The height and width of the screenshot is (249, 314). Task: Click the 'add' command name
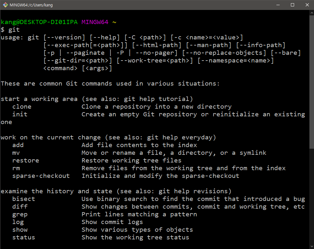[x=18, y=145]
